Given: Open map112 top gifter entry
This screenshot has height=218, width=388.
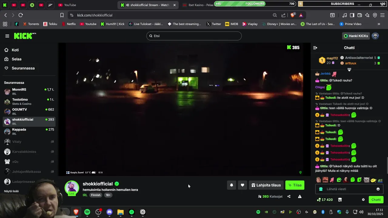Looking at the screenshot, I should point(329,60).
